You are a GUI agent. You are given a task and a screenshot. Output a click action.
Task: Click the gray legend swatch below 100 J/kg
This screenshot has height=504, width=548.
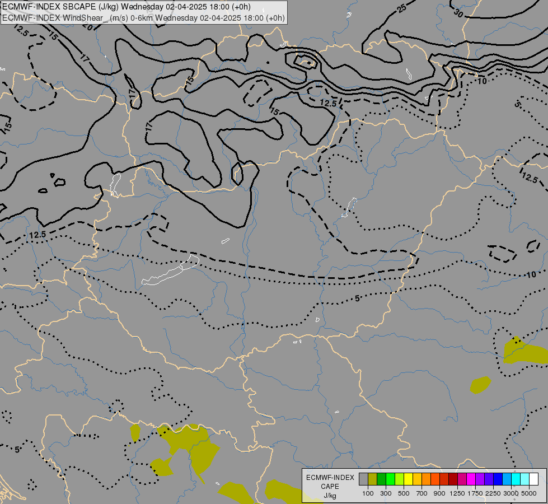pos(363,479)
